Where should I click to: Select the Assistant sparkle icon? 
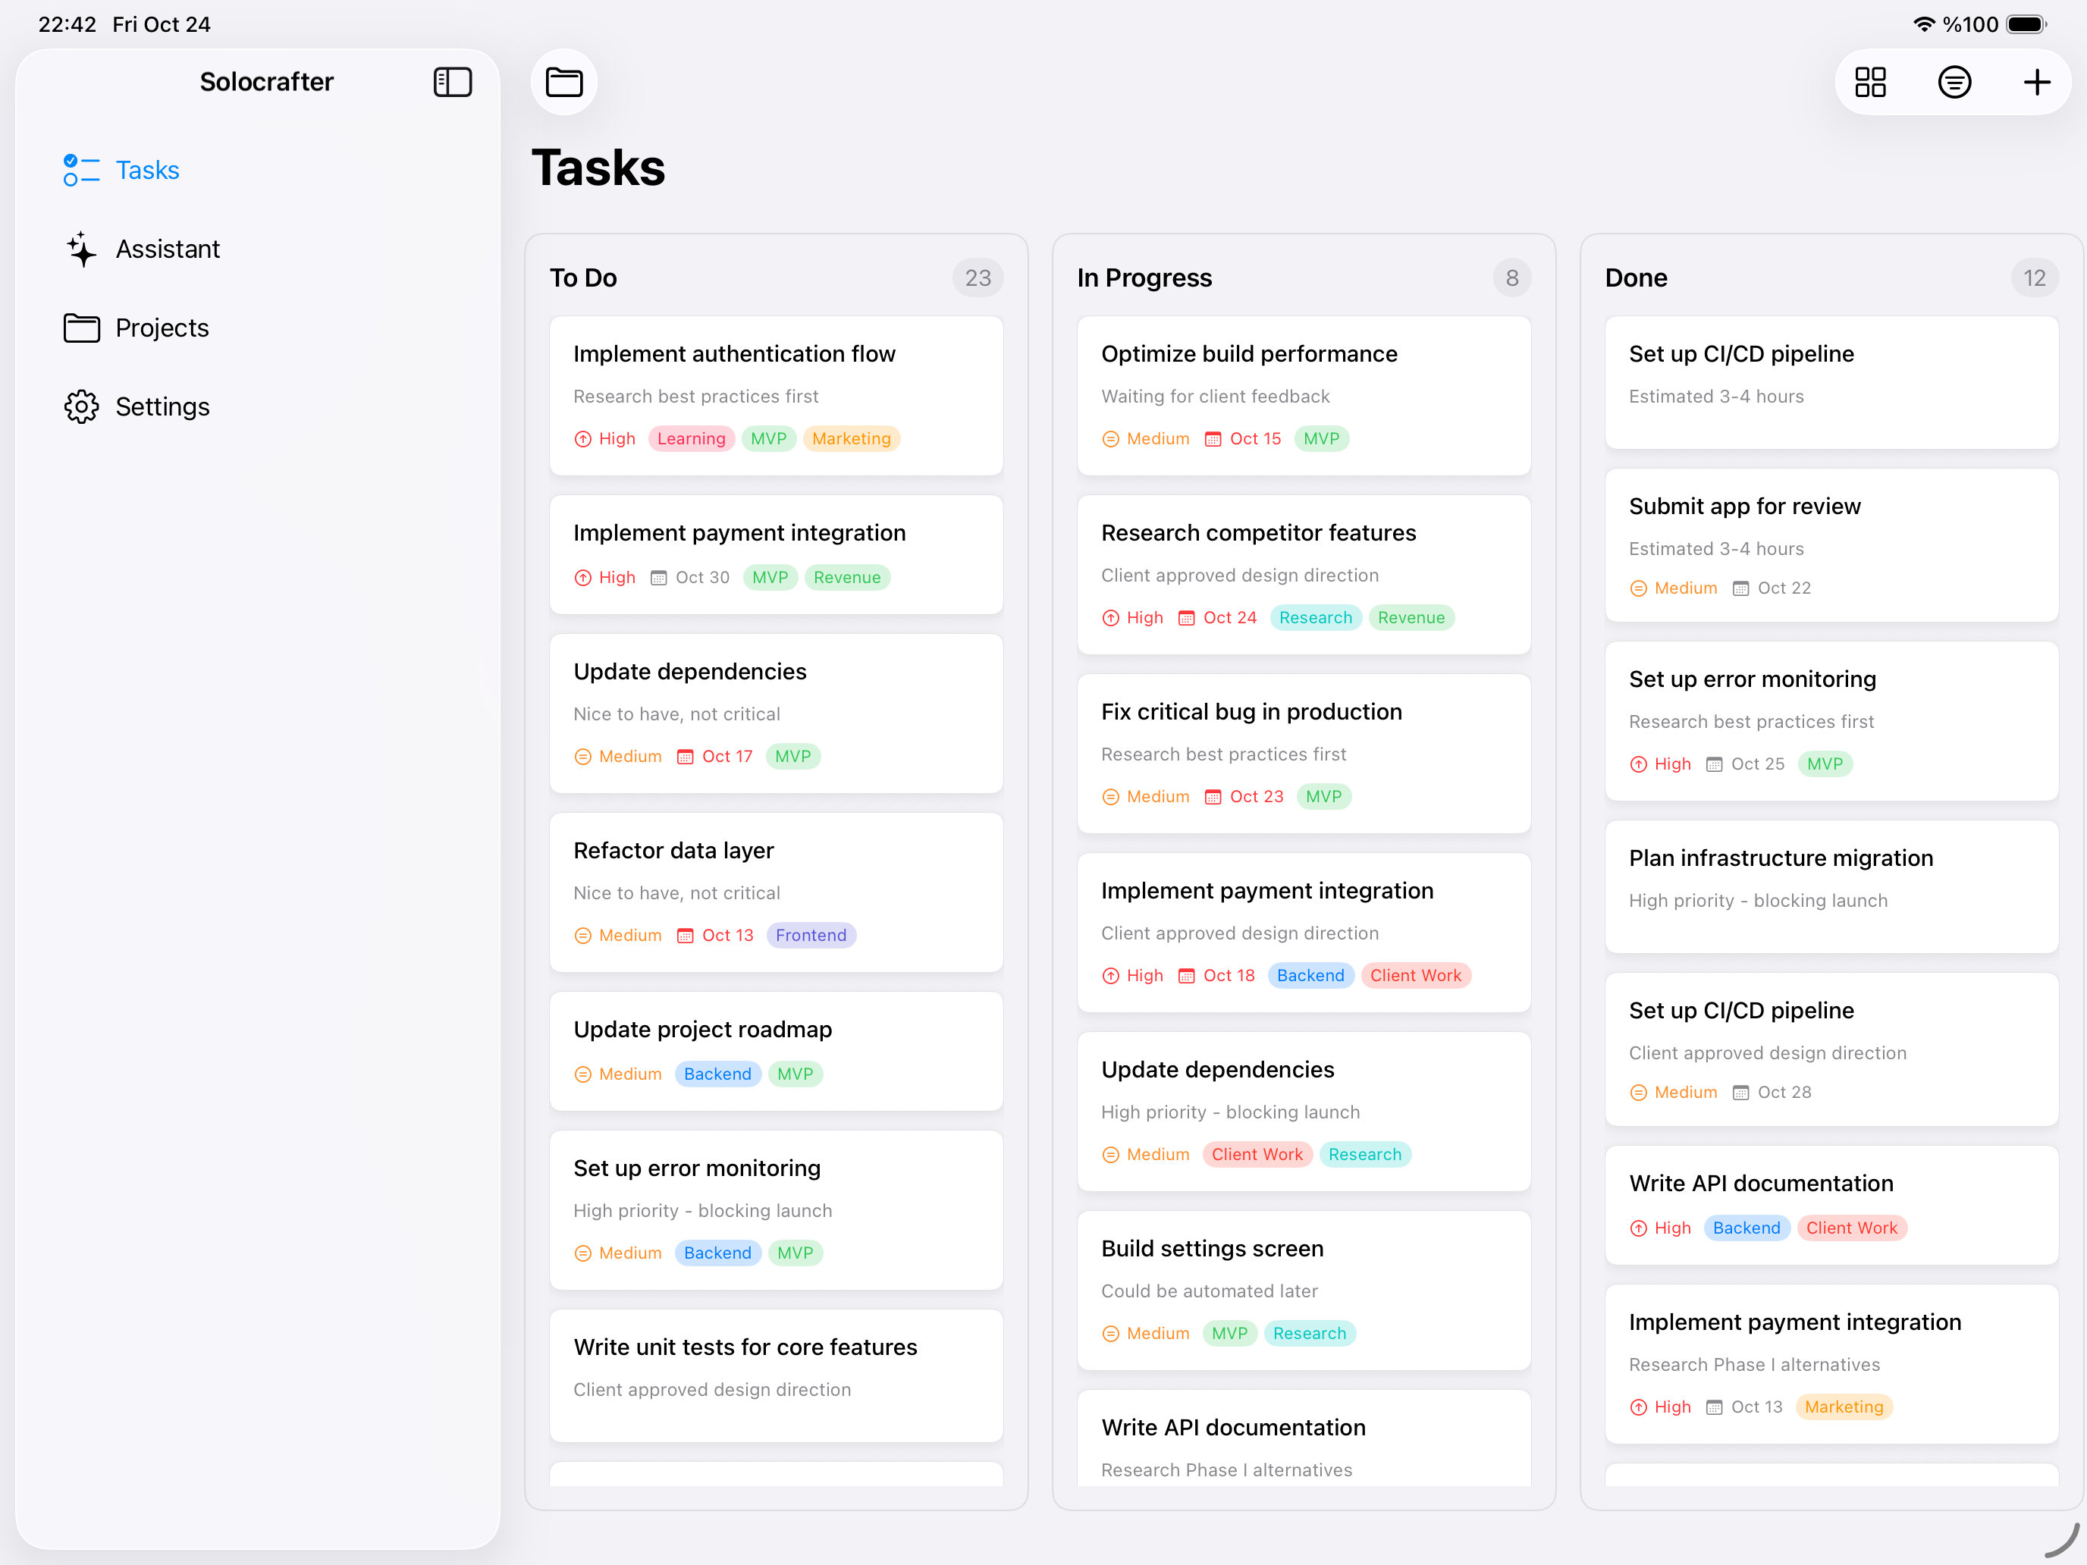click(81, 249)
